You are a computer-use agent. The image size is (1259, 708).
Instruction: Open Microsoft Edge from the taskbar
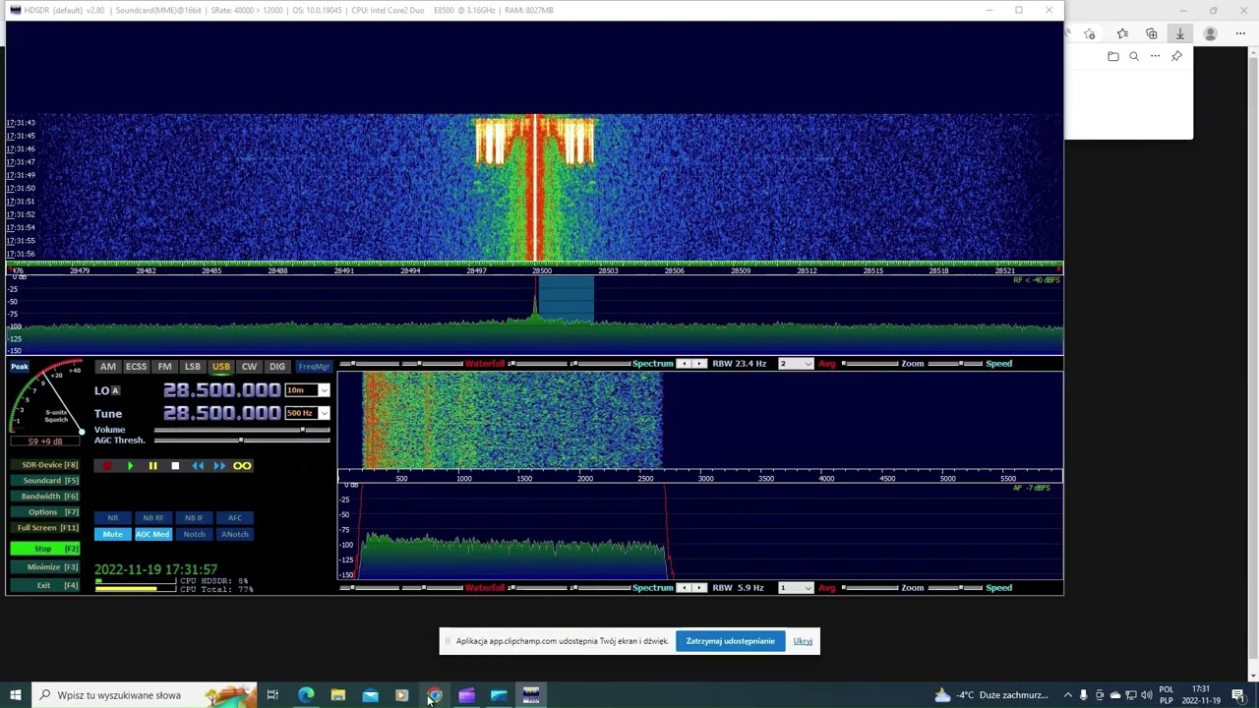click(x=306, y=695)
